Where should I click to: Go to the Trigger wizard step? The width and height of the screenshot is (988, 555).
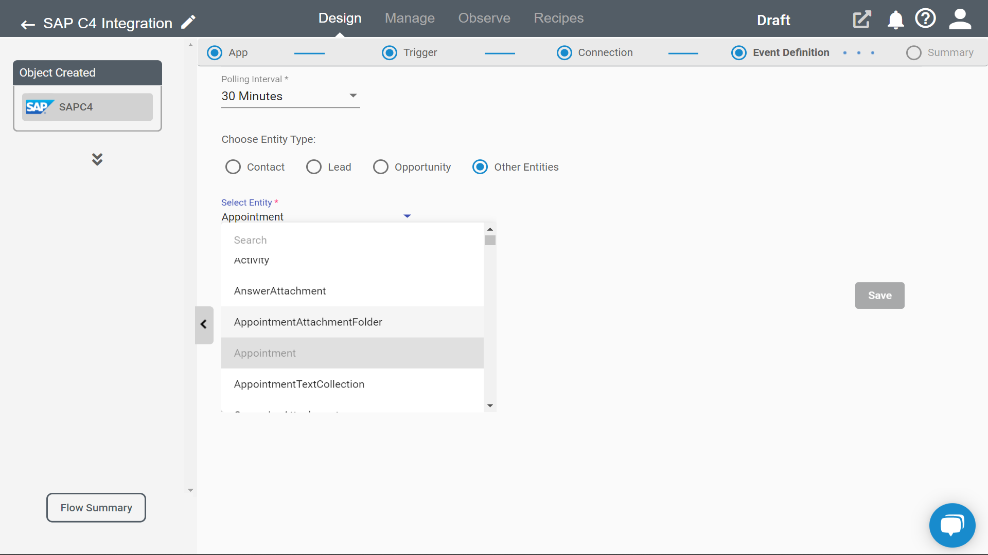[x=409, y=52]
